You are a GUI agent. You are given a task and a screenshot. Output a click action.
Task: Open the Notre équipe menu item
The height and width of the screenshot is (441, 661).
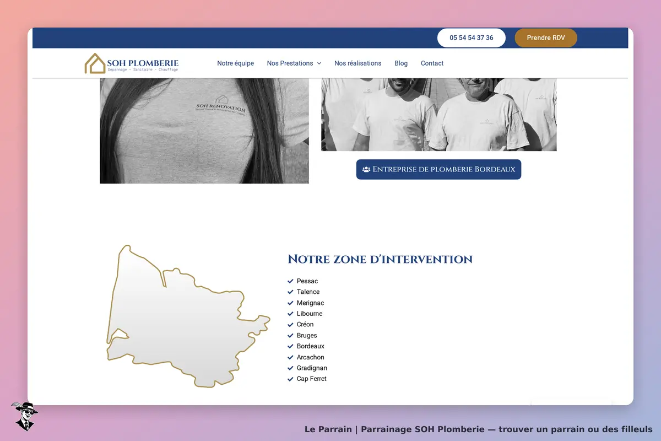236,63
